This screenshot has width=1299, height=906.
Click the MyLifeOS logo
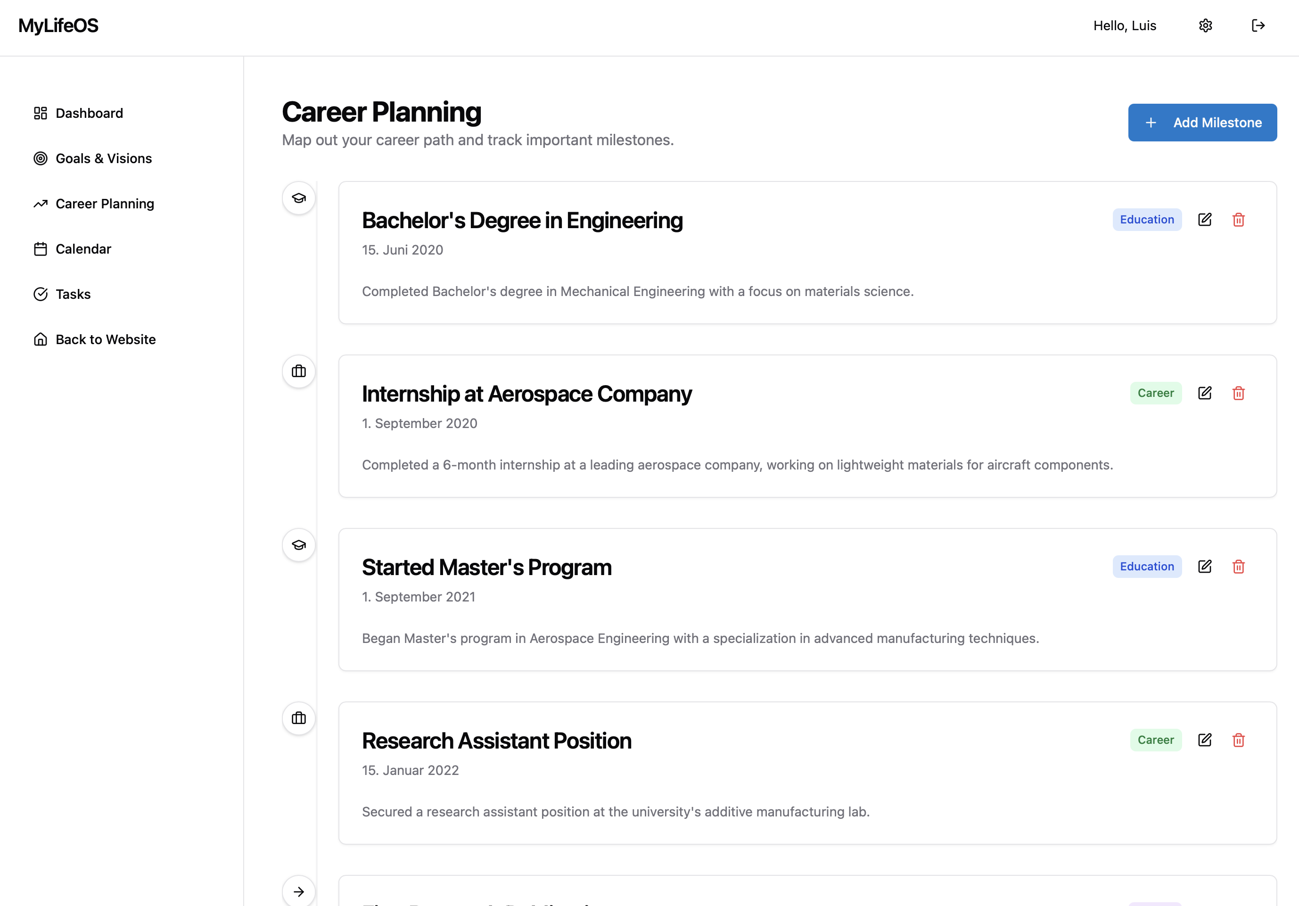point(58,25)
